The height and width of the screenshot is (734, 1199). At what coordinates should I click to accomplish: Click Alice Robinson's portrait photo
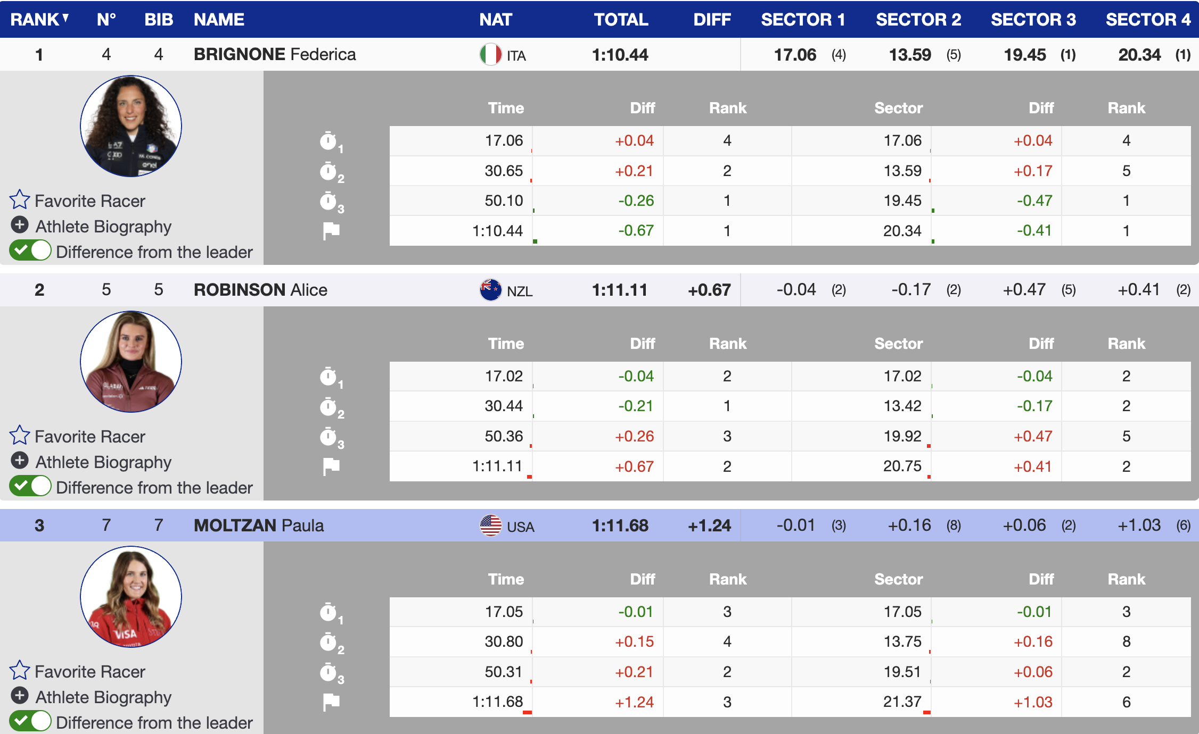[x=131, y=362]
